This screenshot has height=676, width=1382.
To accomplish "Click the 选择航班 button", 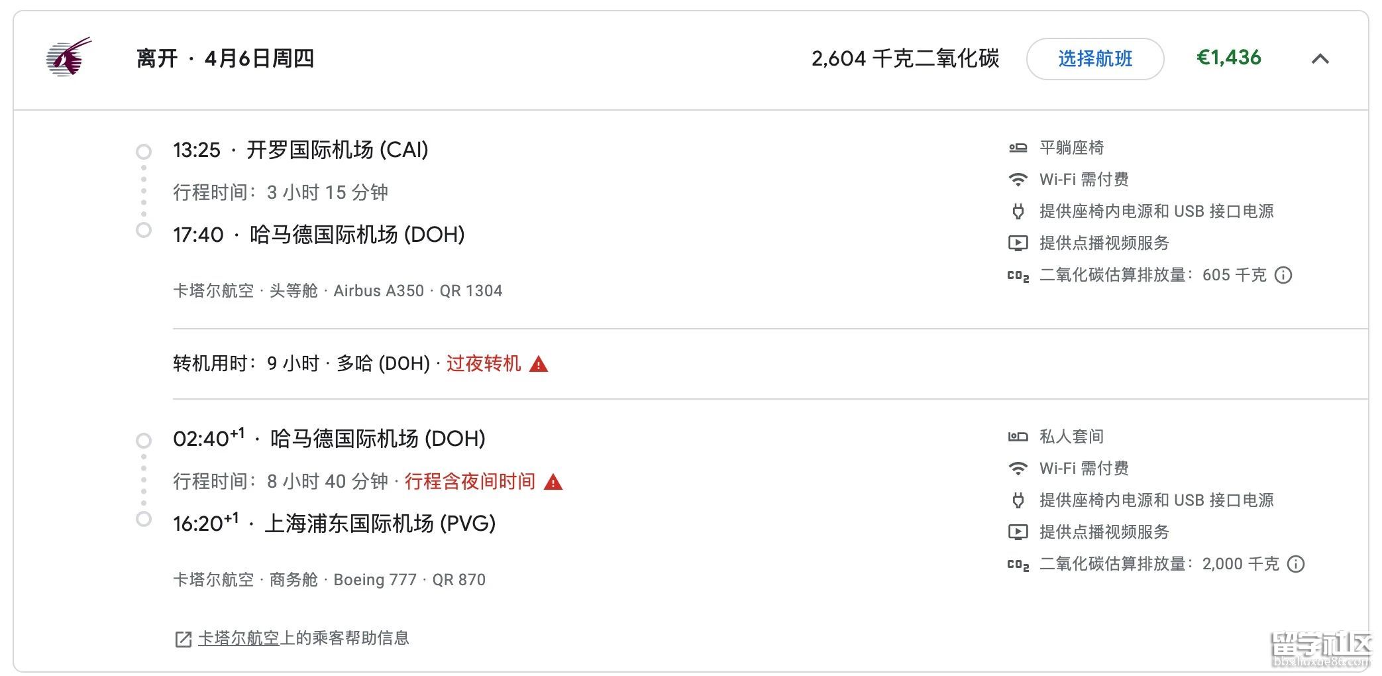I will [x=1094, y=59].
